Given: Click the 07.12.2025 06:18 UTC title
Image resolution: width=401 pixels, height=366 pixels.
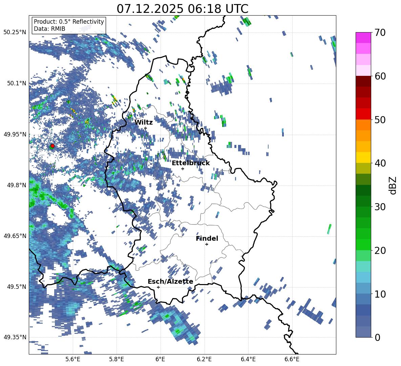Looking at the screenshot, I should coord(182,9).
